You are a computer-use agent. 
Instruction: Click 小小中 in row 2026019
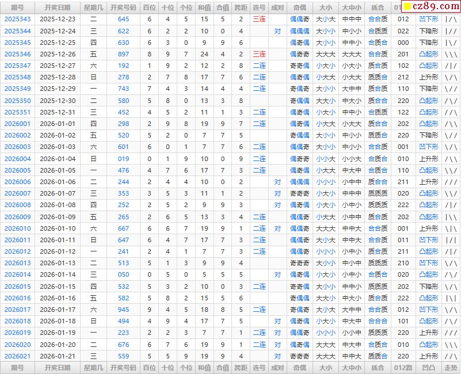[352, 333]
